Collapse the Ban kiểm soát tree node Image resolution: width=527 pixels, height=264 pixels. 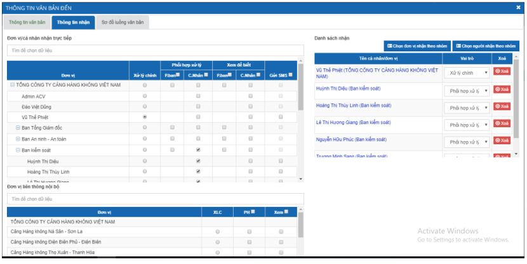click(18, 150)
